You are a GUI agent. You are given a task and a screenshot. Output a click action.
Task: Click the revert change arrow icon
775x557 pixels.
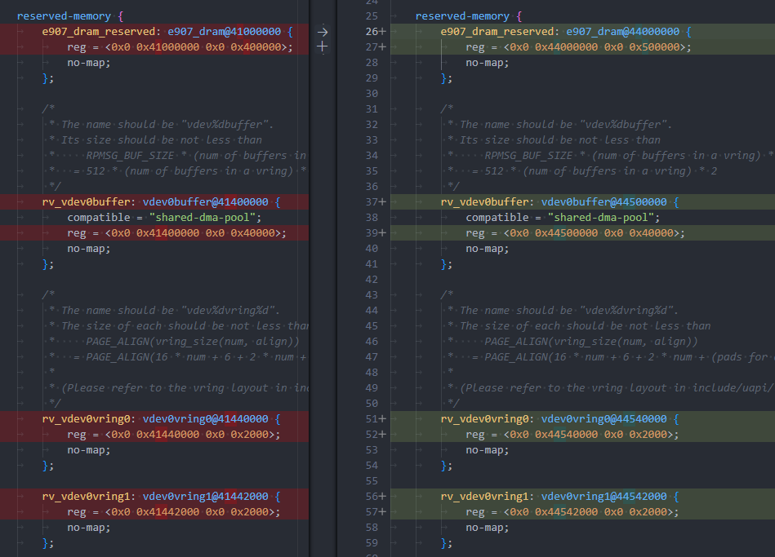[323, 32]
